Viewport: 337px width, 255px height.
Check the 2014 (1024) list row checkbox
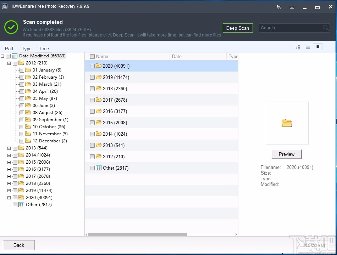pyautogui.click(x=93, y=134)
